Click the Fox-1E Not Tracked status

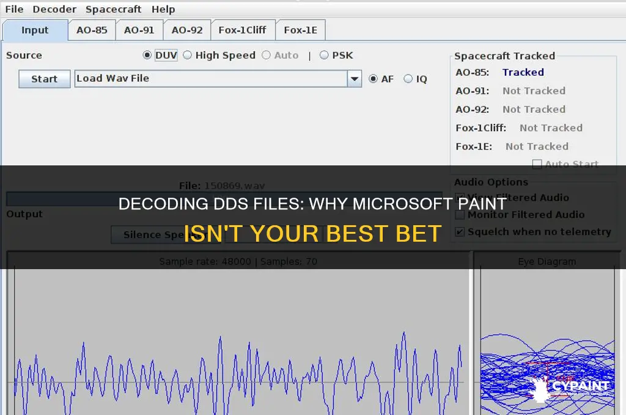[x=537, y=146]
